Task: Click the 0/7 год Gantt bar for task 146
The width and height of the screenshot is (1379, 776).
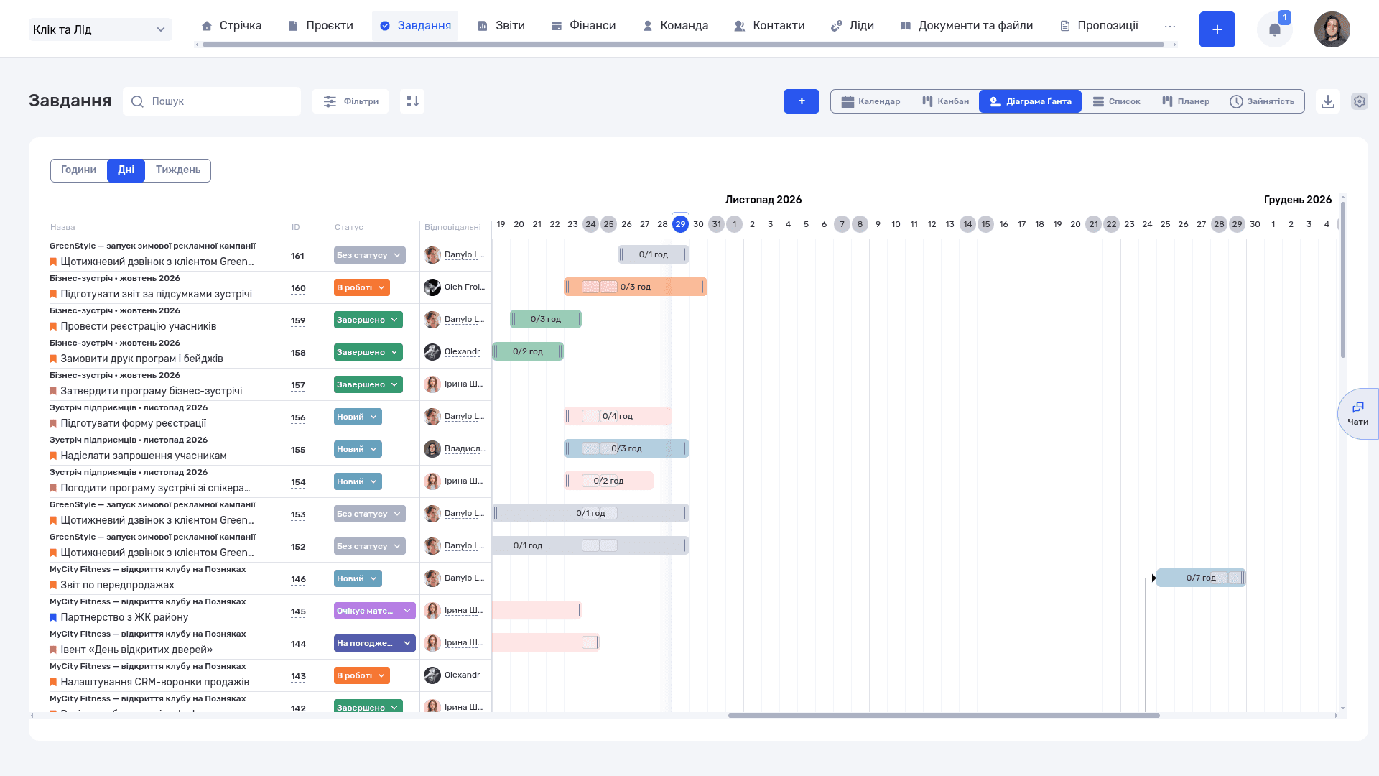Action: 1201,578
